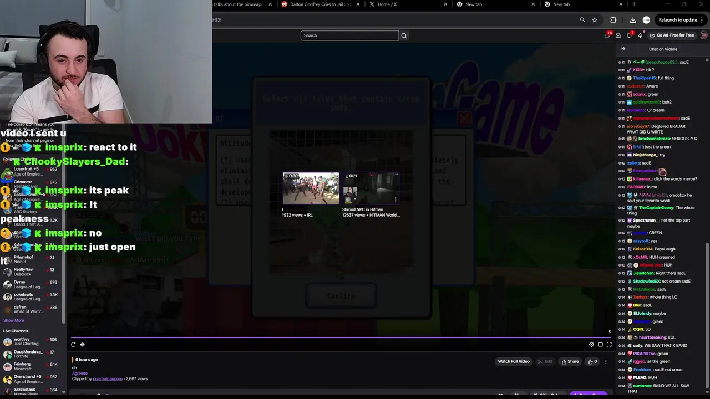Image resolution: width=710 pixels, height=399 pixels.
Task: Mute the clip volume speaker icon
Action: click(x=82, y=345)
